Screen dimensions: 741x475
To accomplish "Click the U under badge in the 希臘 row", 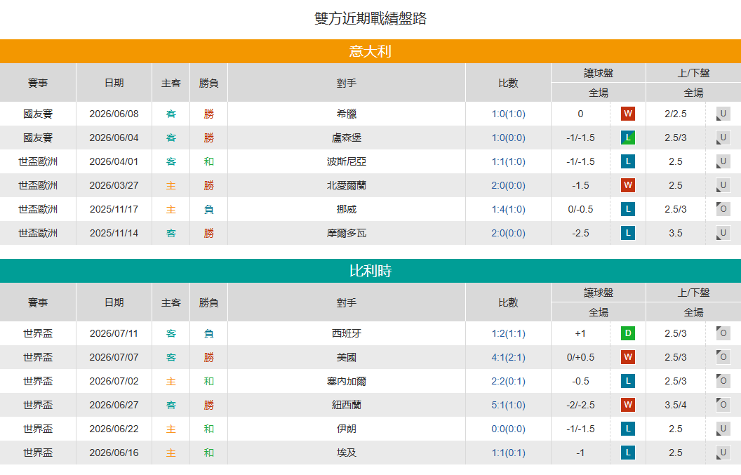I will (x=723, y=114).
